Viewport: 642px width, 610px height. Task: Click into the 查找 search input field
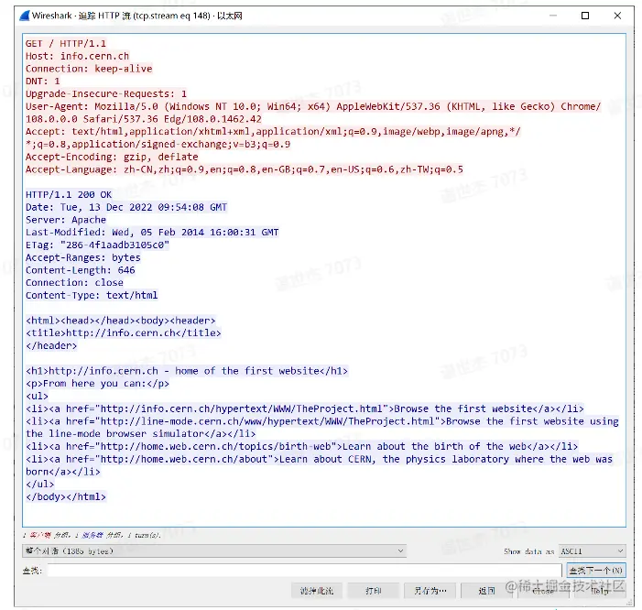[304, 570]
